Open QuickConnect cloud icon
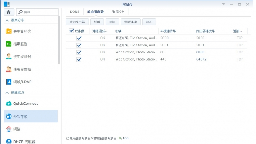 (x=9, y=104)
